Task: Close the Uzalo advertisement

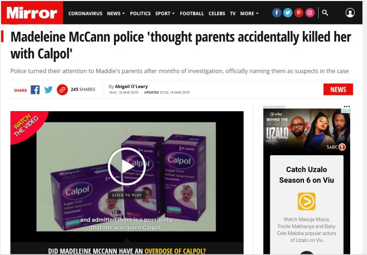Action: [x=348, y=111]
